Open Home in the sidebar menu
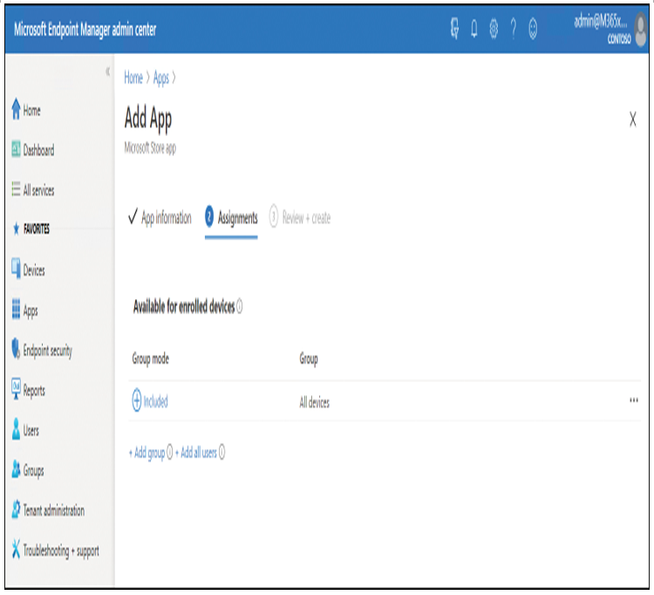The width and height of the screenshot is (654, 595). tap(31, 111)
